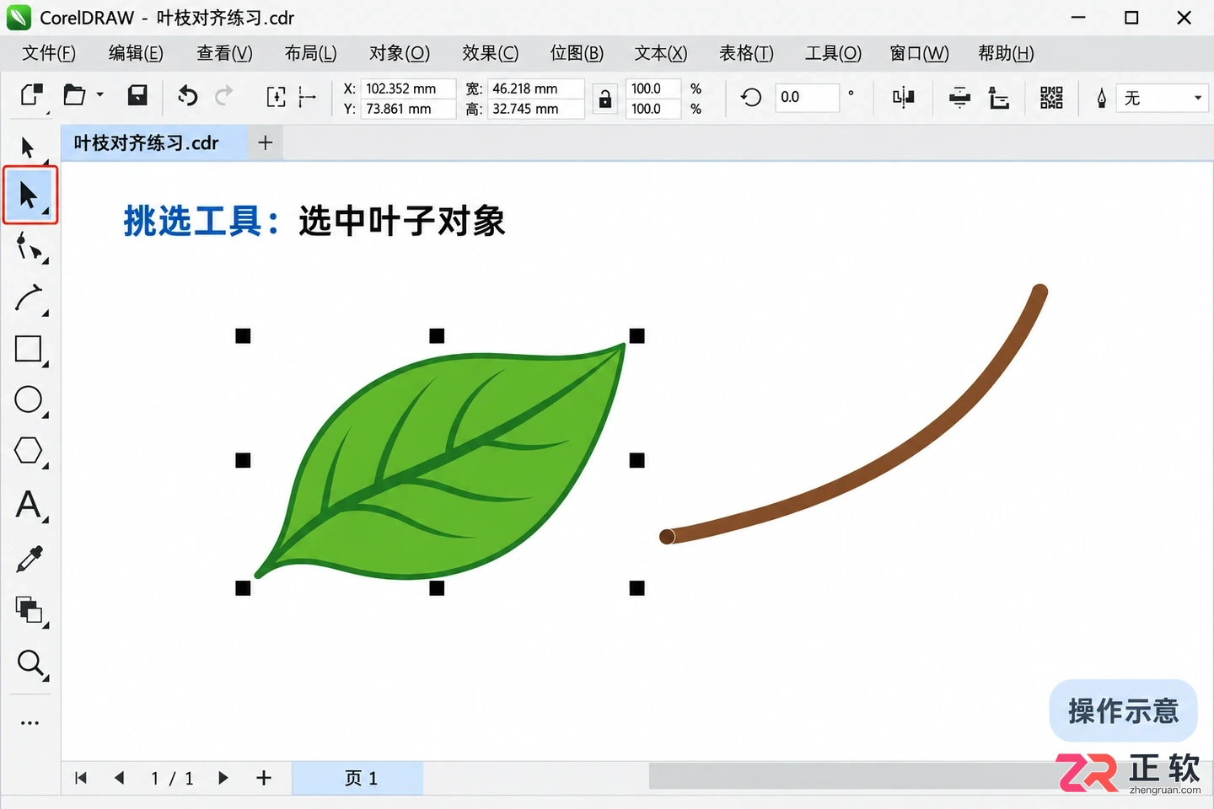Click the width 46.218 mm field
The image size is (1214, 809).
point(536,88)
